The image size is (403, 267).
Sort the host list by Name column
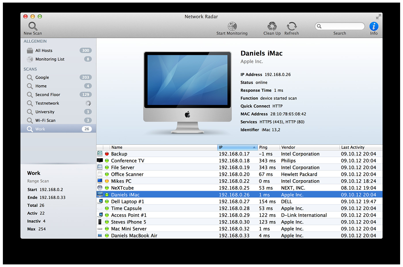coord(164,147)
